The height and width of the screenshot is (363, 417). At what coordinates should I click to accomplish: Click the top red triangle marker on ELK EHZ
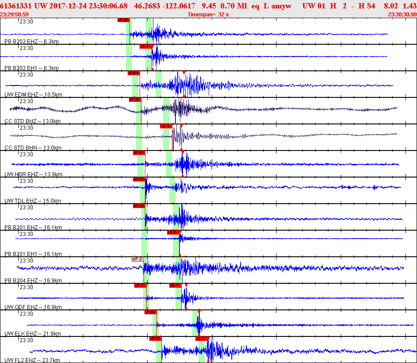199,312
